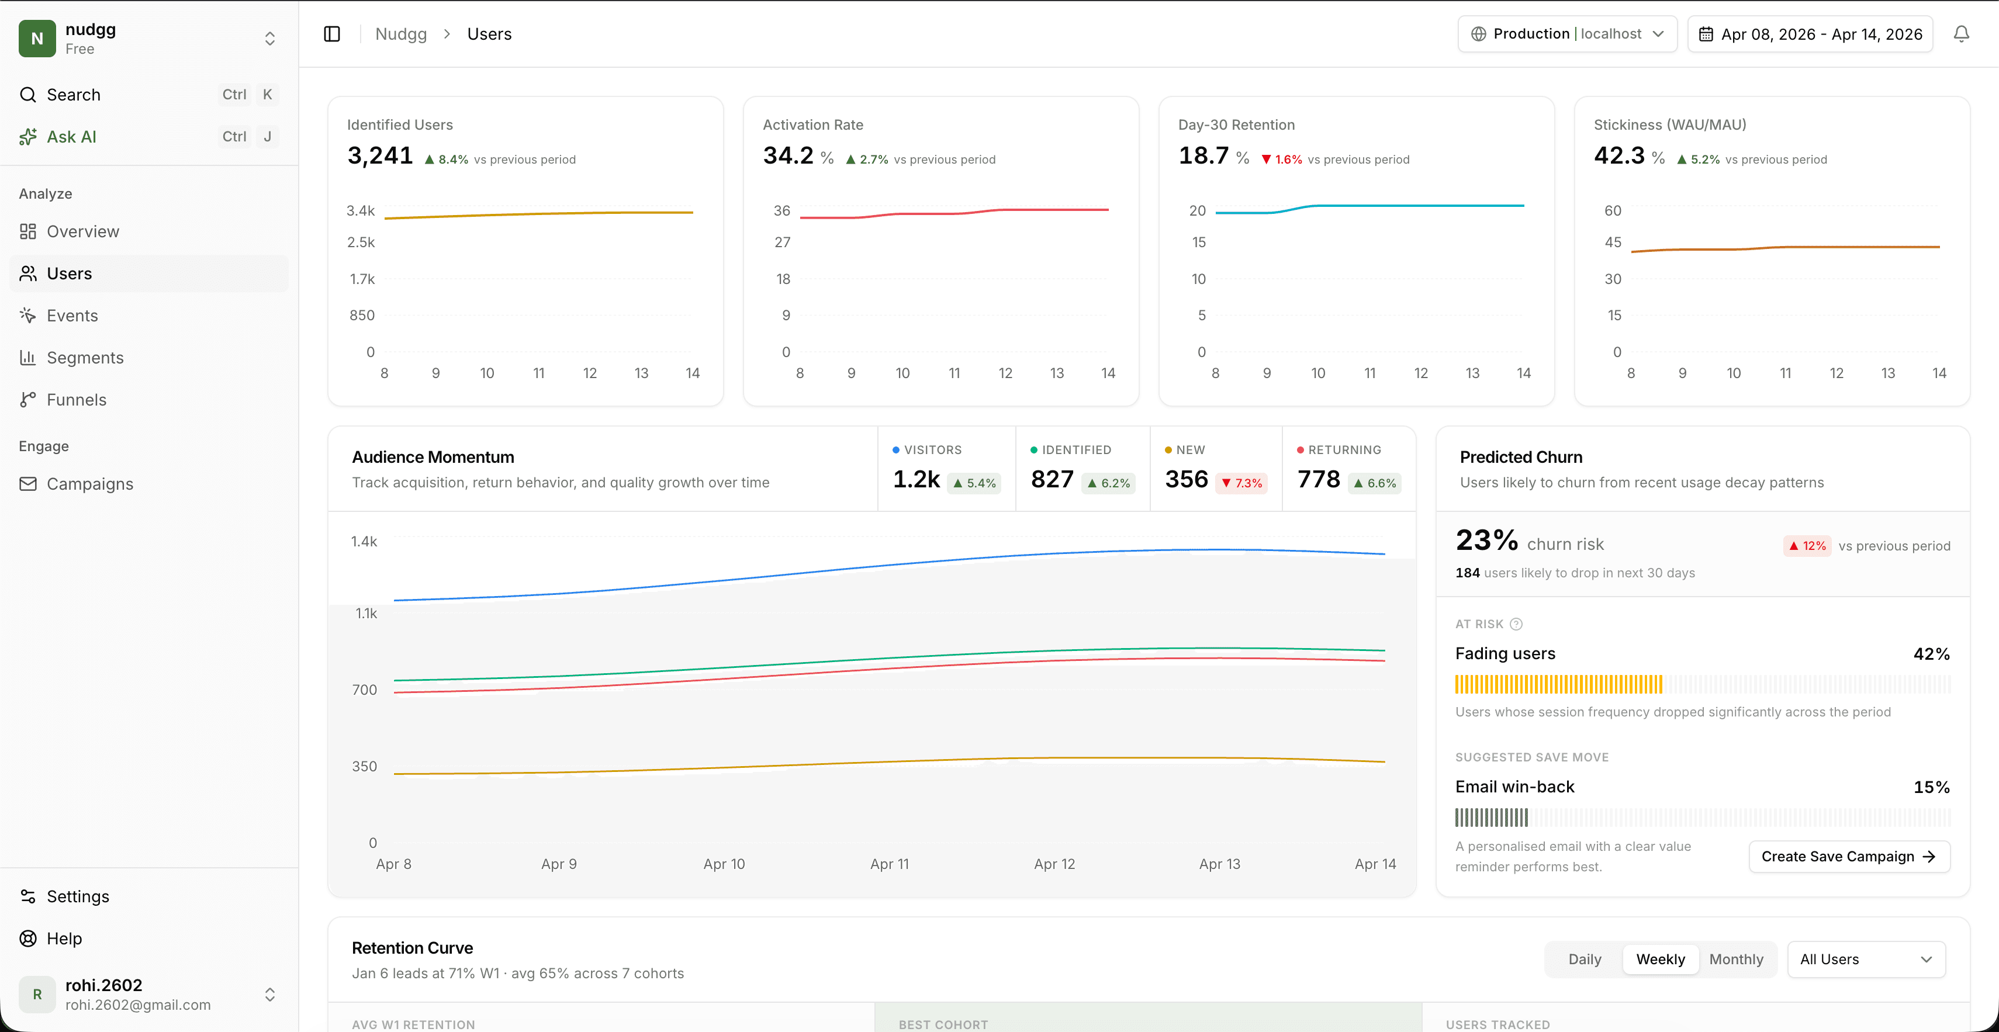
Task: Click the calendar icon in date range
Action: click(1706, 34)
